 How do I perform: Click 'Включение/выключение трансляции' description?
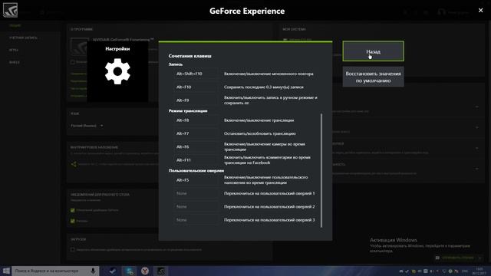[259, 120]
